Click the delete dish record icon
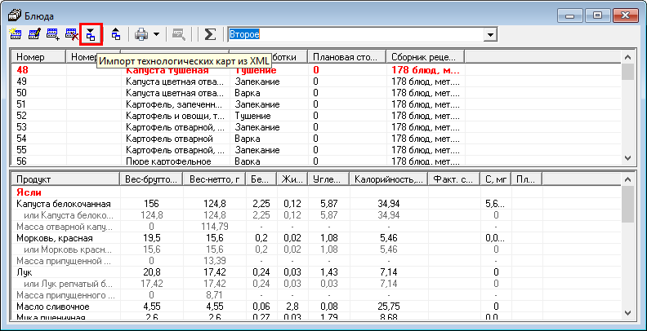The height and width of the screenshot is (331, 647). [72, 35]
